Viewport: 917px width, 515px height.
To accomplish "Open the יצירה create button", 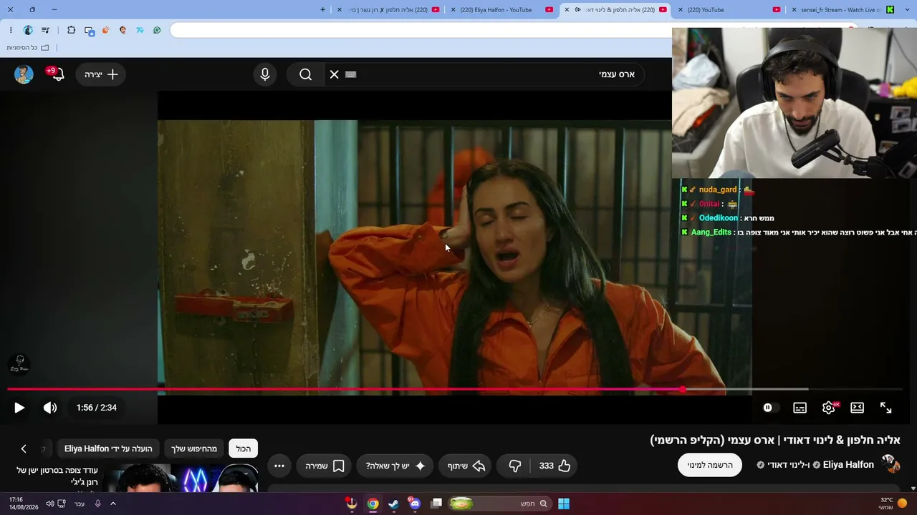I will [x=101, y=74].
